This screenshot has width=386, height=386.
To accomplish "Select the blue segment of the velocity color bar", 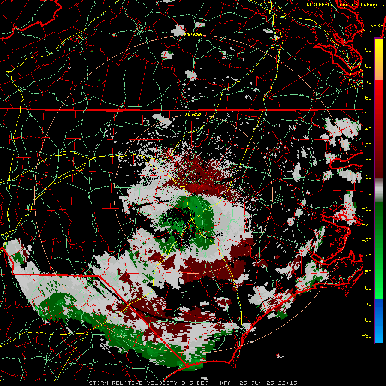I will pos(379,320).
